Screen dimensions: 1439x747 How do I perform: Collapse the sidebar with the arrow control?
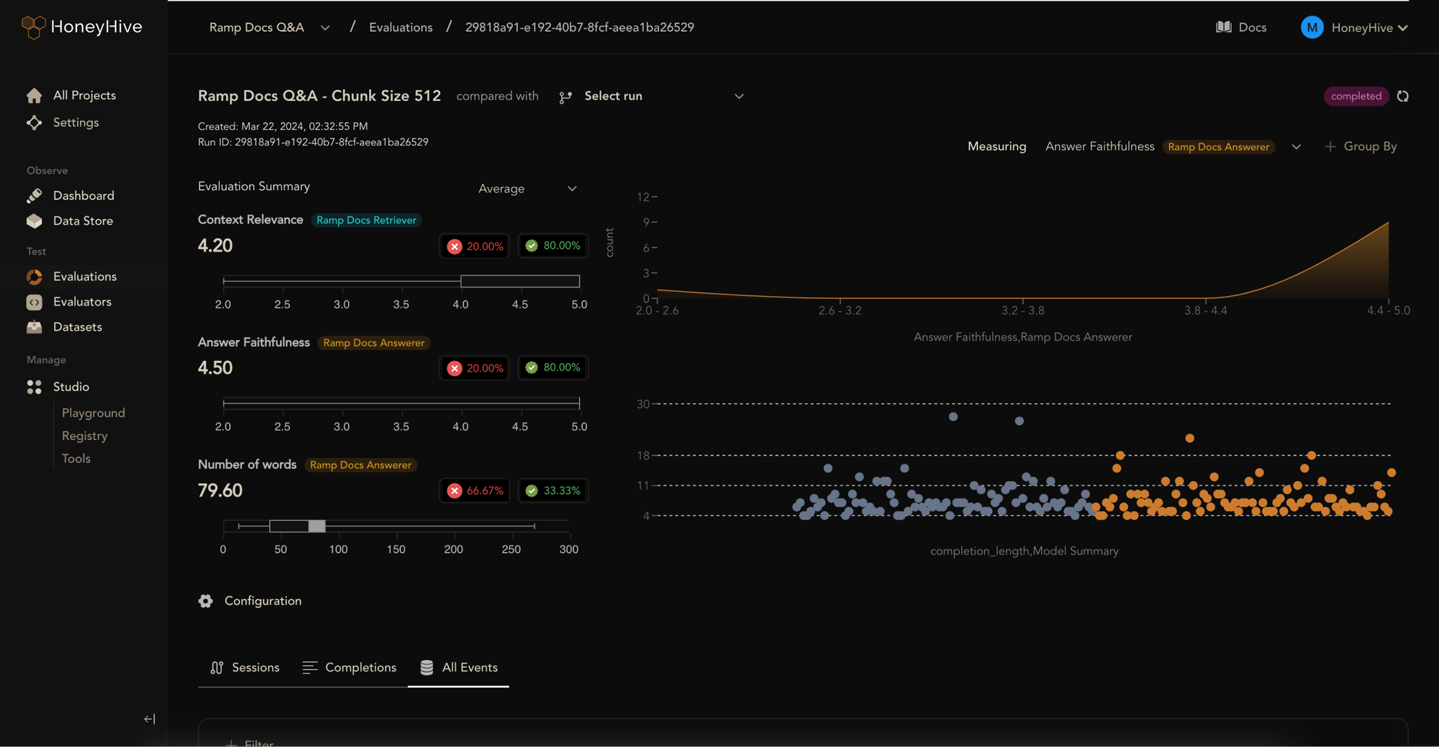pyautogui.click(x=150, y=718)
